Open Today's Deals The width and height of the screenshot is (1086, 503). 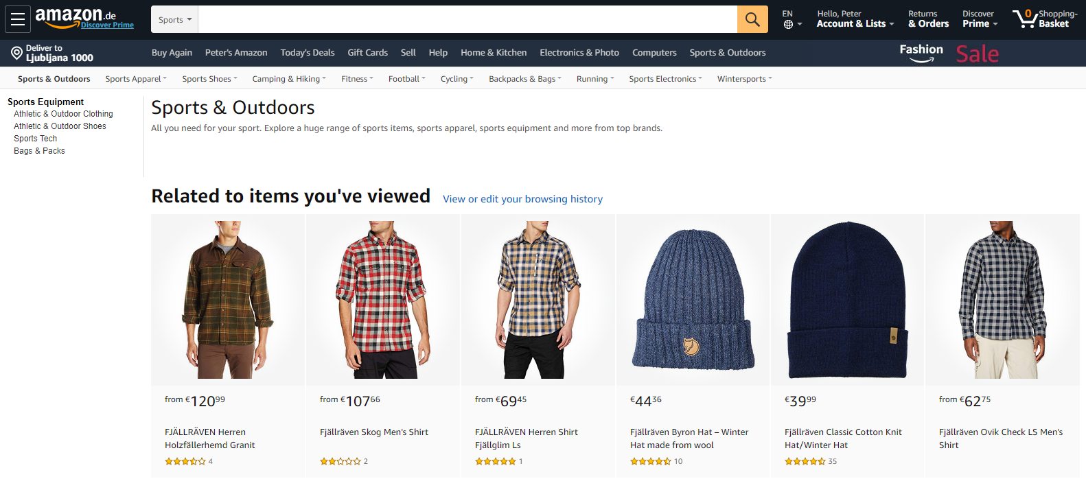pos(308,53)
